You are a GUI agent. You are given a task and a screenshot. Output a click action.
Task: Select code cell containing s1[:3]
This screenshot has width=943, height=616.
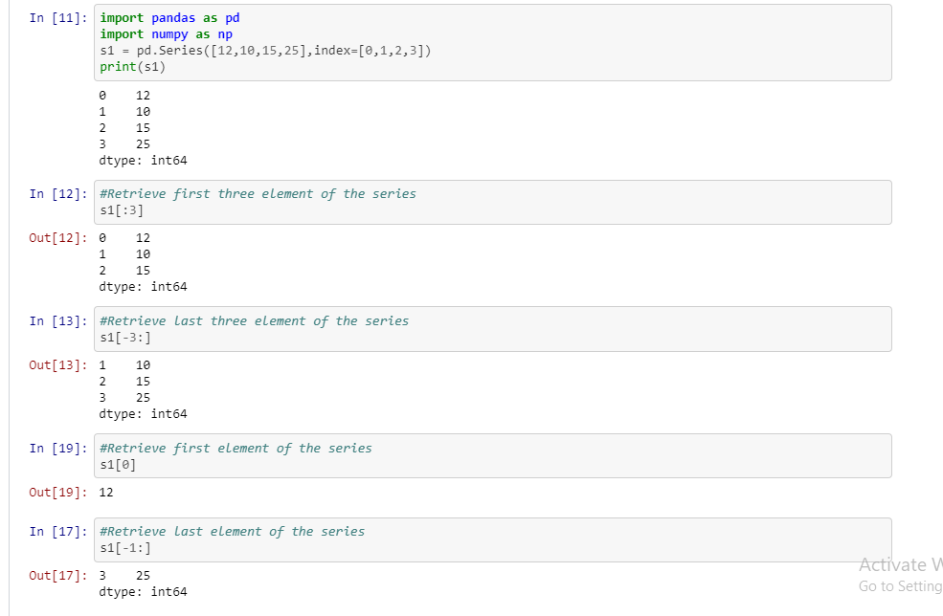[x=492, y=203]
